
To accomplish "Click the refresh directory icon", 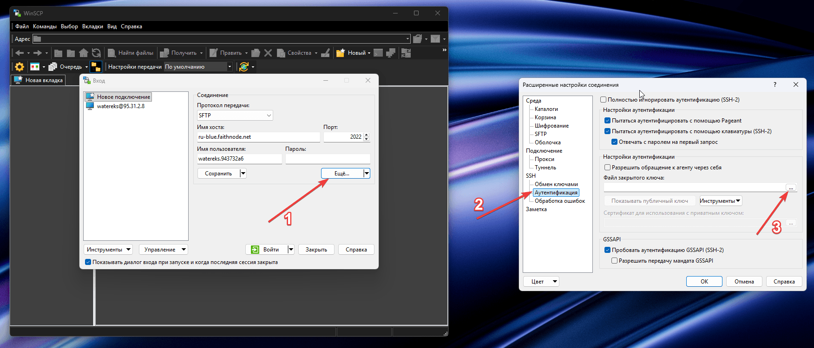I will tap(96, 53).
